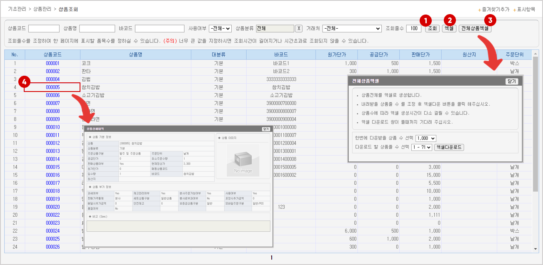Clear 상품분류 with the X button
The image size is (543, 265).
click(299, 29)
